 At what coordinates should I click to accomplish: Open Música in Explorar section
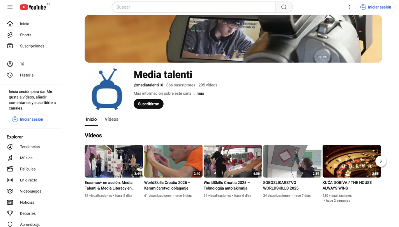[26, 158]
